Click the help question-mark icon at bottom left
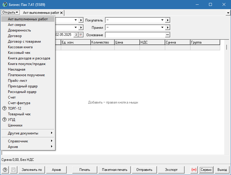This screenshot has width=231, height=175. click(x=5, y=170)
